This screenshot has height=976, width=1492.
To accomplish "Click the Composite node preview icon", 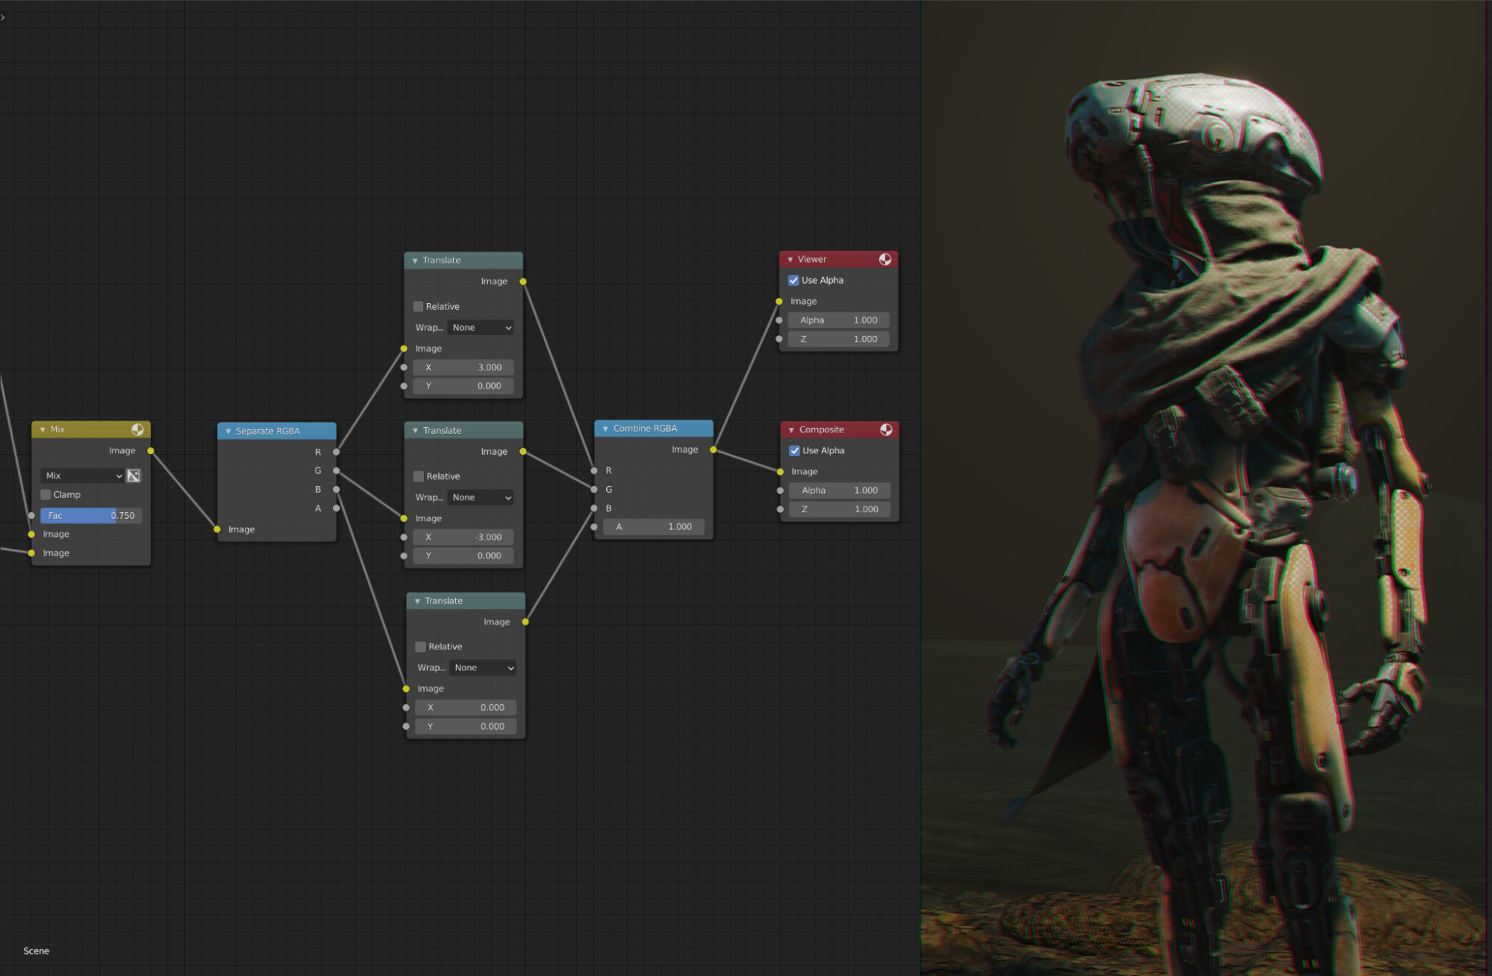I will 886,429.
